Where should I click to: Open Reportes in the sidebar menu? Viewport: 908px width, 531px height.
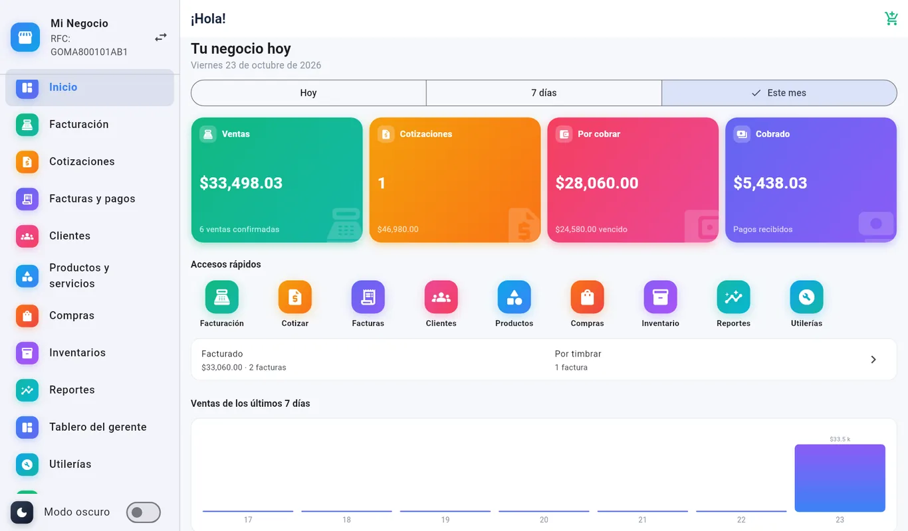pos(90,390)
